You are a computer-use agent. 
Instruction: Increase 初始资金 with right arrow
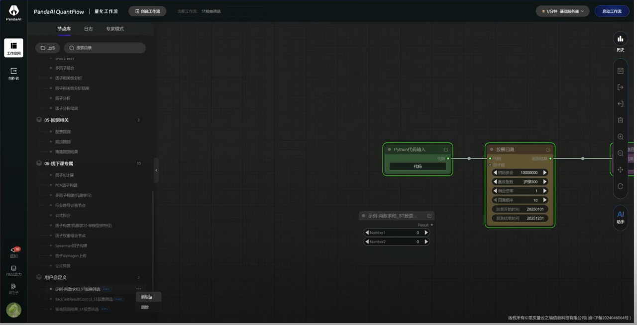(x=544, y=173)
